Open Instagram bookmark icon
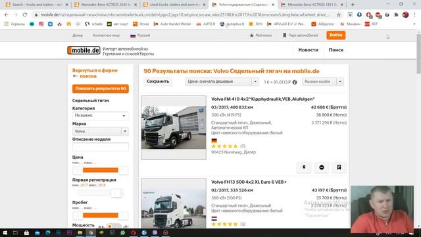The image size is (421, 237). [41, 24]
